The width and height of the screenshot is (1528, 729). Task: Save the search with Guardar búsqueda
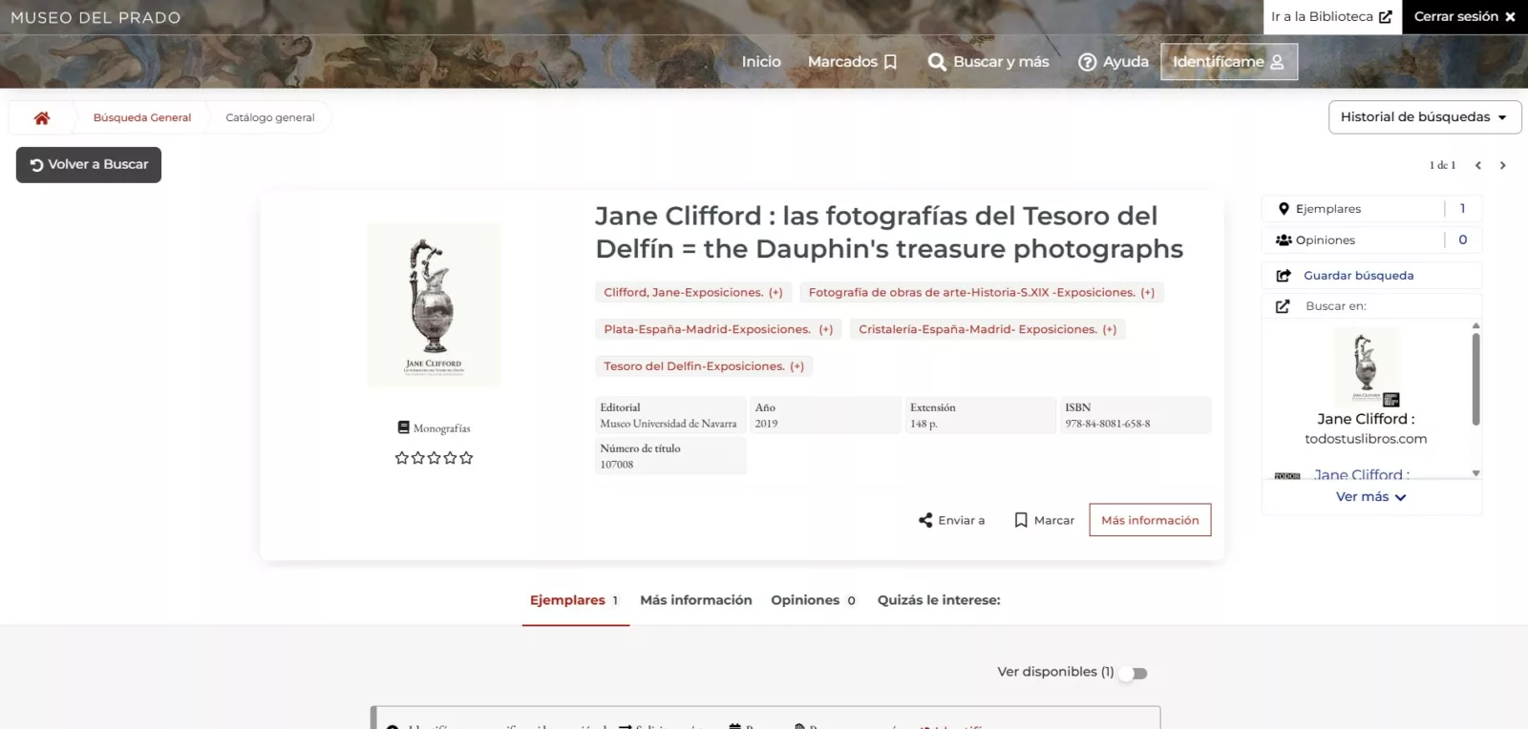(x=1357, y=276)
